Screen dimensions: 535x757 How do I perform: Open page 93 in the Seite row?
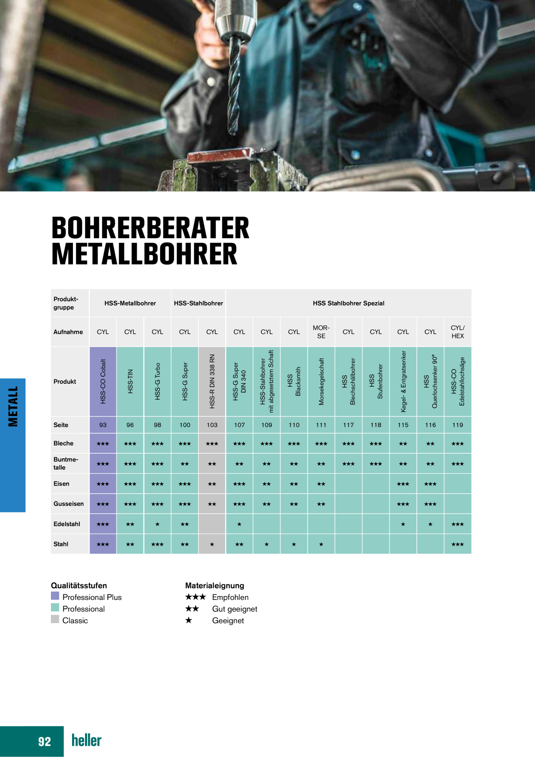[x=103, y=425]
